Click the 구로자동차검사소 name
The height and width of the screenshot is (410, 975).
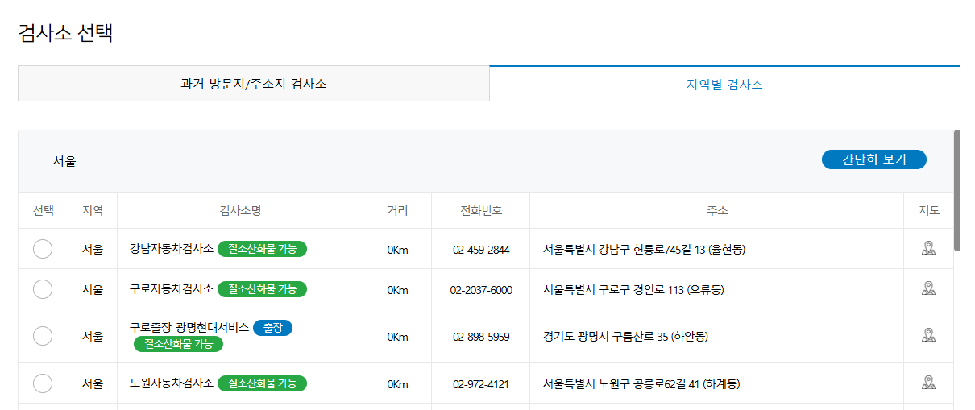click(172, 289)
